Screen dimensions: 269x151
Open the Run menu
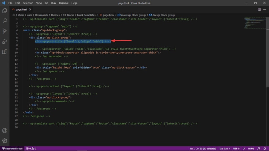click(53, 3)
